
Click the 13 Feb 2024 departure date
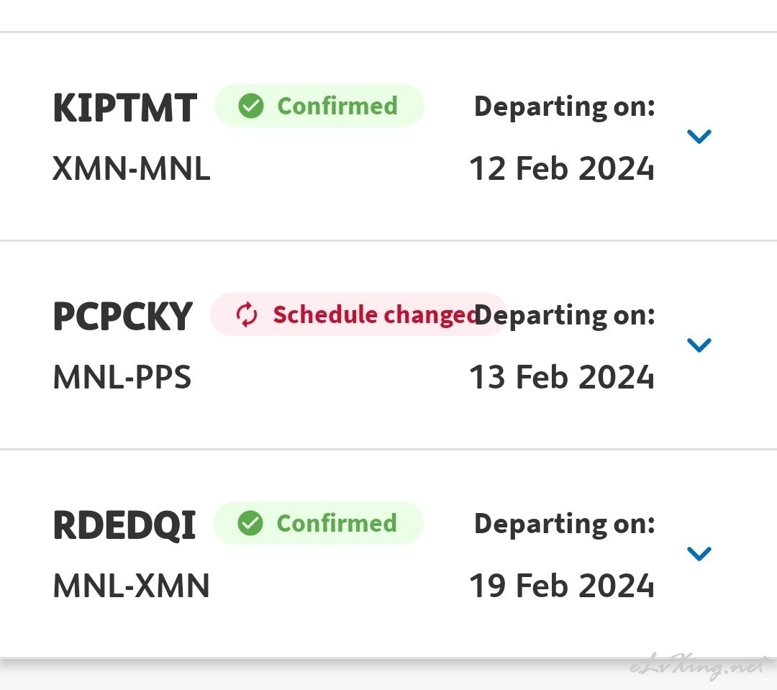(x=562, y=378)
